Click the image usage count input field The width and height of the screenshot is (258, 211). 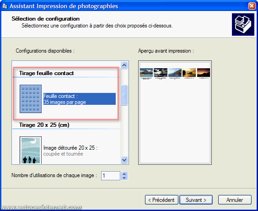click(111, 176)
